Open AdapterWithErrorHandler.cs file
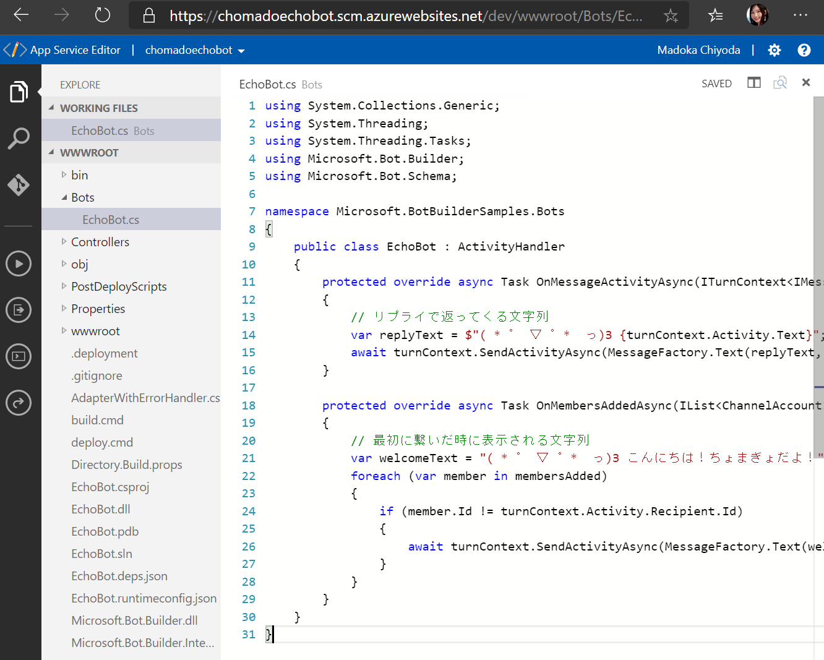 pos(145,398)
